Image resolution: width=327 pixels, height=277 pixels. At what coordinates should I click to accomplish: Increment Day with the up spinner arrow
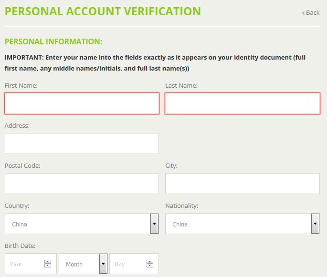point(150,262)
